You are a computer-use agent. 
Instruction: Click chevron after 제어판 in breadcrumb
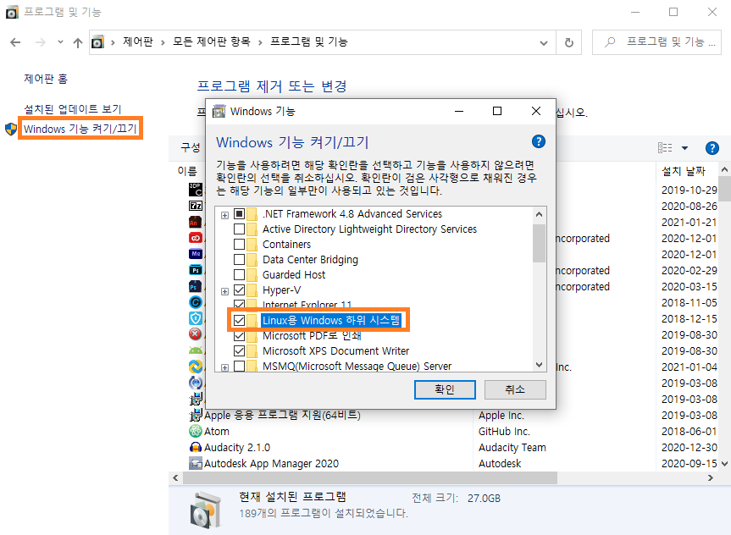pos(163,42)
